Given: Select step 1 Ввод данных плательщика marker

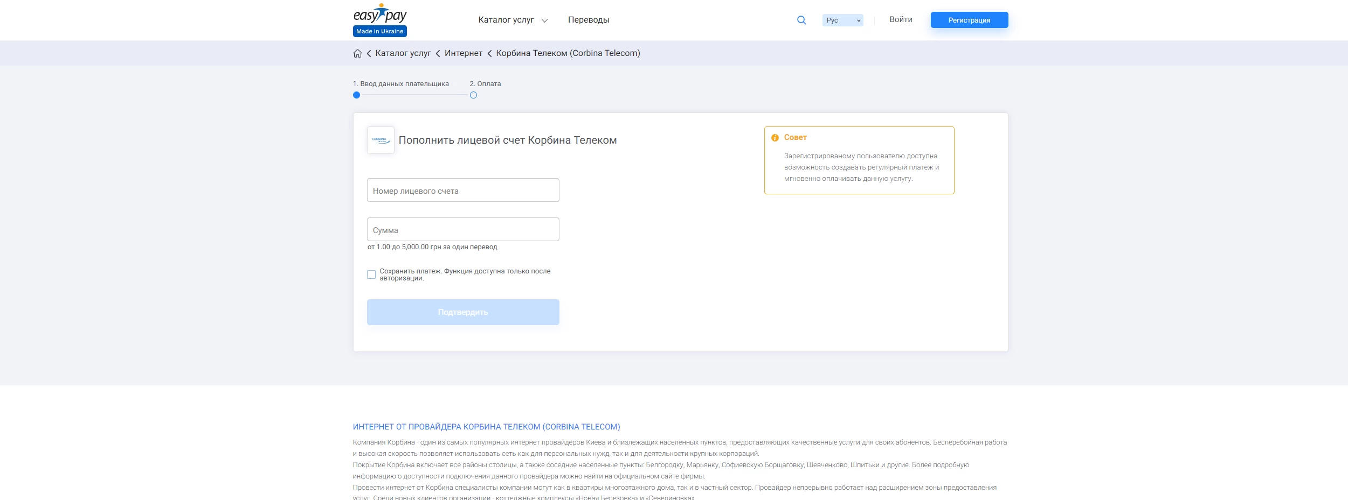Looking at the screenshot, I should click(356, 95).
